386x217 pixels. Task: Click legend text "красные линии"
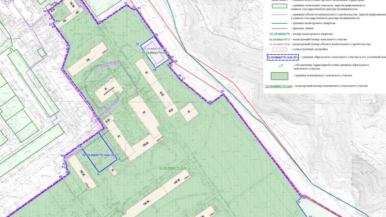click(303, 29)
